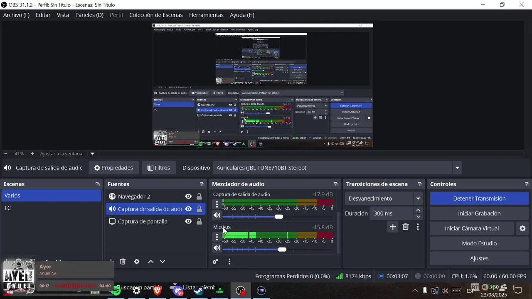The height and width of the screenshot is (299, 532).
Task: Toggle visibility of Captura de salida de audio
Action: pyautogui.click(x=188, y=209)
